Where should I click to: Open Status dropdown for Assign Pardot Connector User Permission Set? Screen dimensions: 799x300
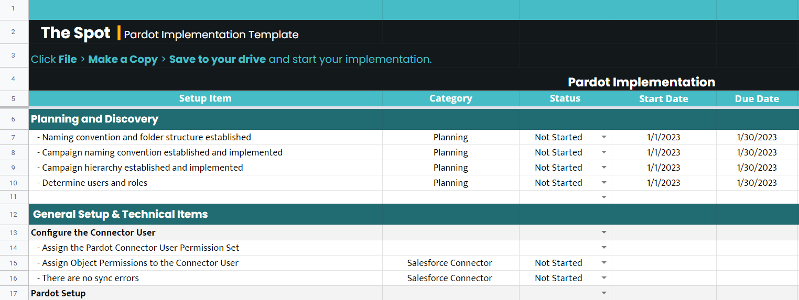click(604, 248)
